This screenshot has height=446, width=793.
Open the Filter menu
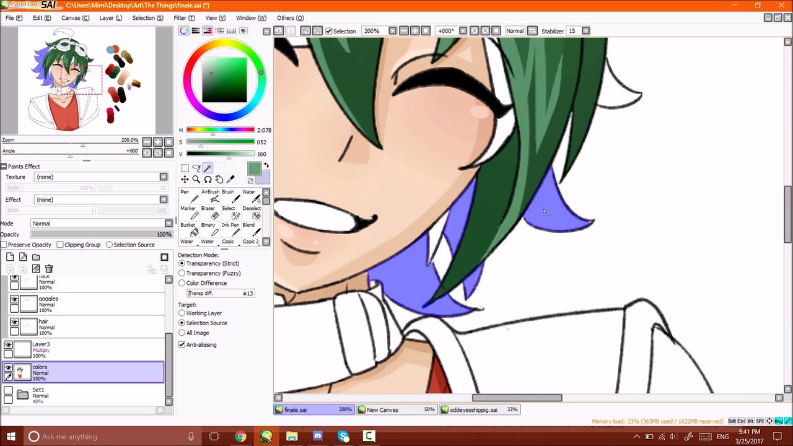pos(184,18)
